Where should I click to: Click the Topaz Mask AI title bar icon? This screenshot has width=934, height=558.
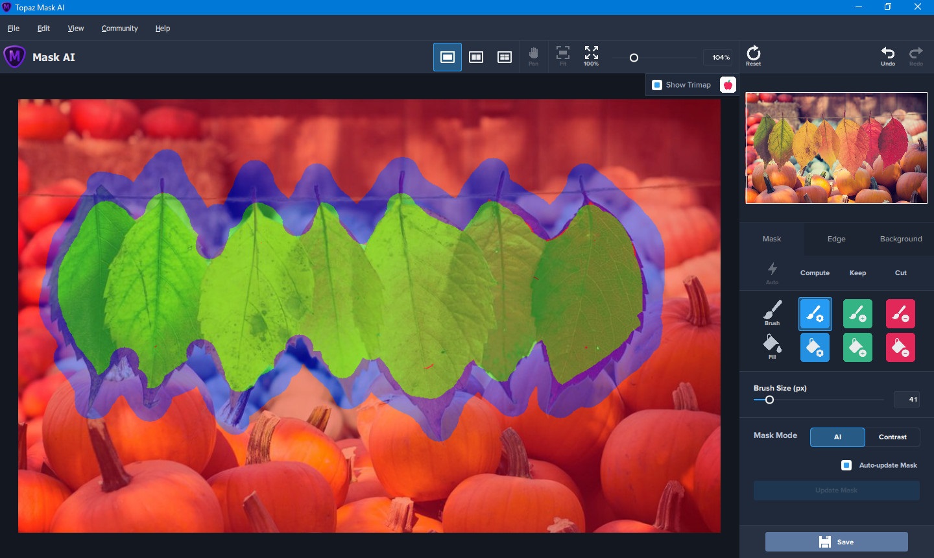click(7, 7)
